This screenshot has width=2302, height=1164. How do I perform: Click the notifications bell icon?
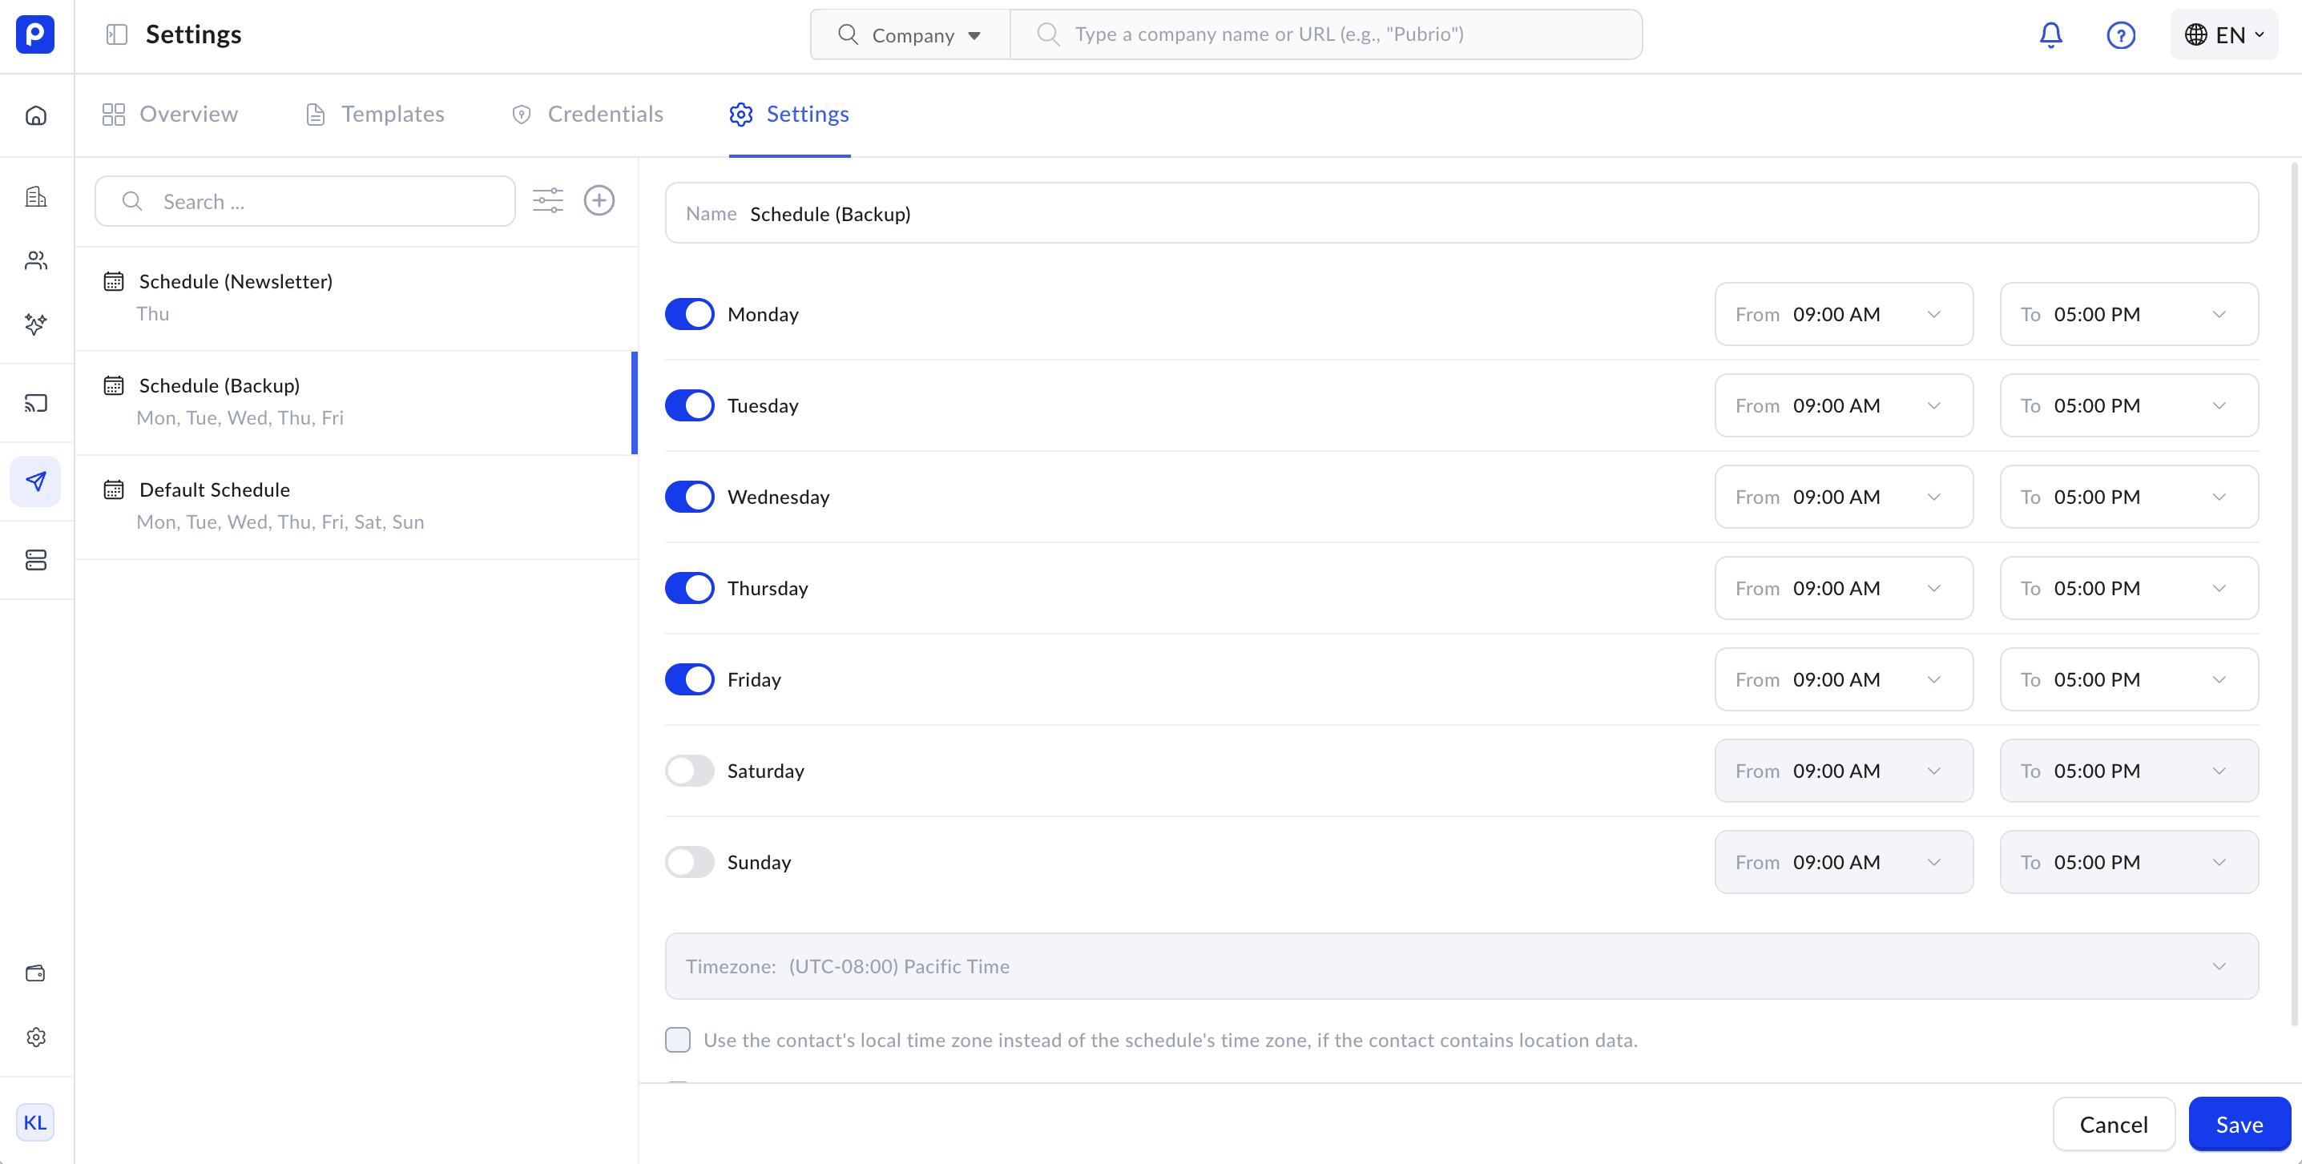click(2050, 34)
